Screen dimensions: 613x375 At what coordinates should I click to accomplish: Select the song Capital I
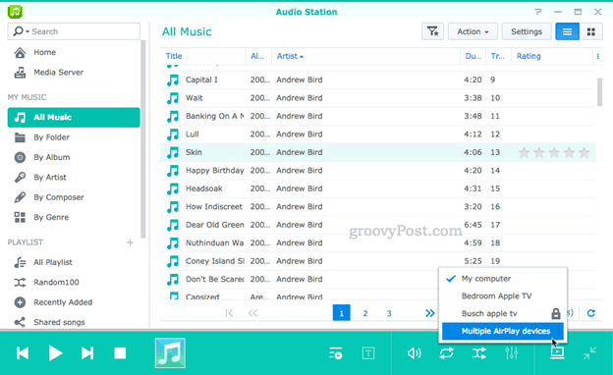click(x=377, y=80)
